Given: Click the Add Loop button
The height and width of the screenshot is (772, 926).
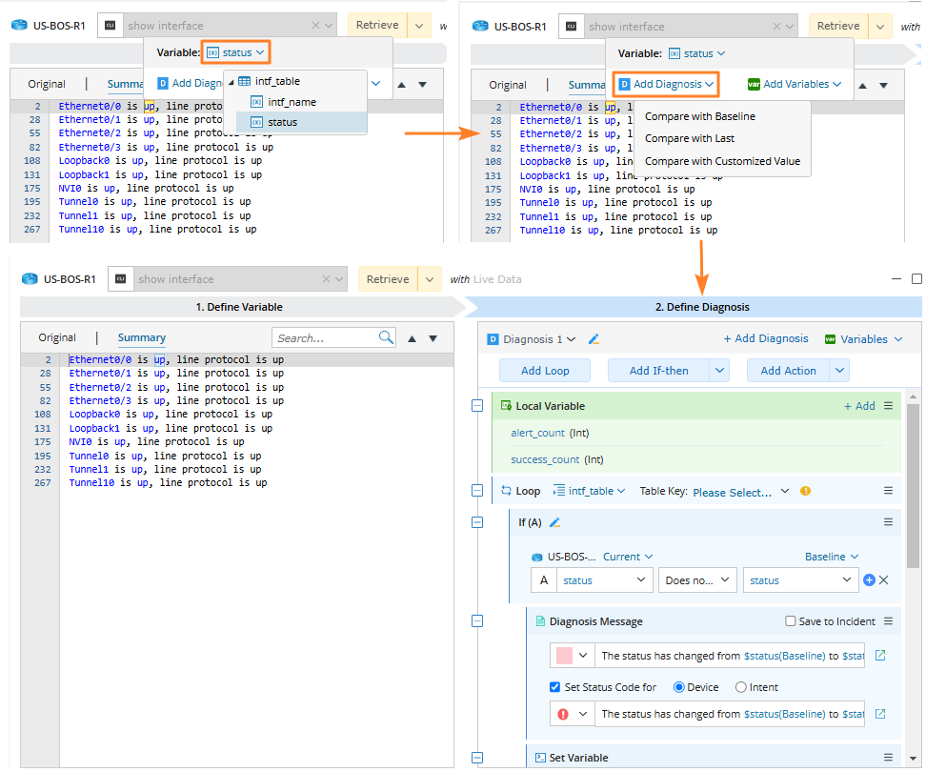Looking at the screenshot, I should coord(543,371).
